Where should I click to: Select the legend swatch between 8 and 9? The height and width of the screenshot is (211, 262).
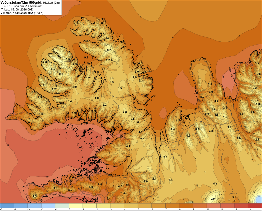pyautogui.click(x=186, y=206)
